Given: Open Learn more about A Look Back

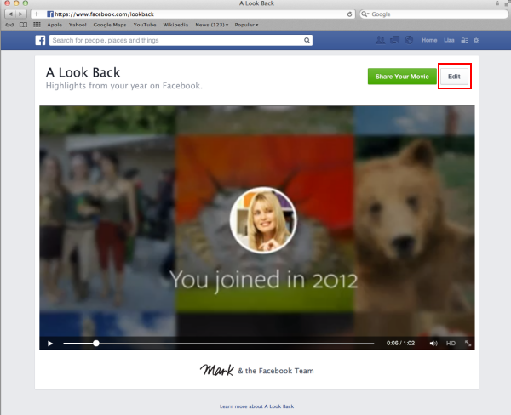Looking at the screenshot, I should 257,406.
